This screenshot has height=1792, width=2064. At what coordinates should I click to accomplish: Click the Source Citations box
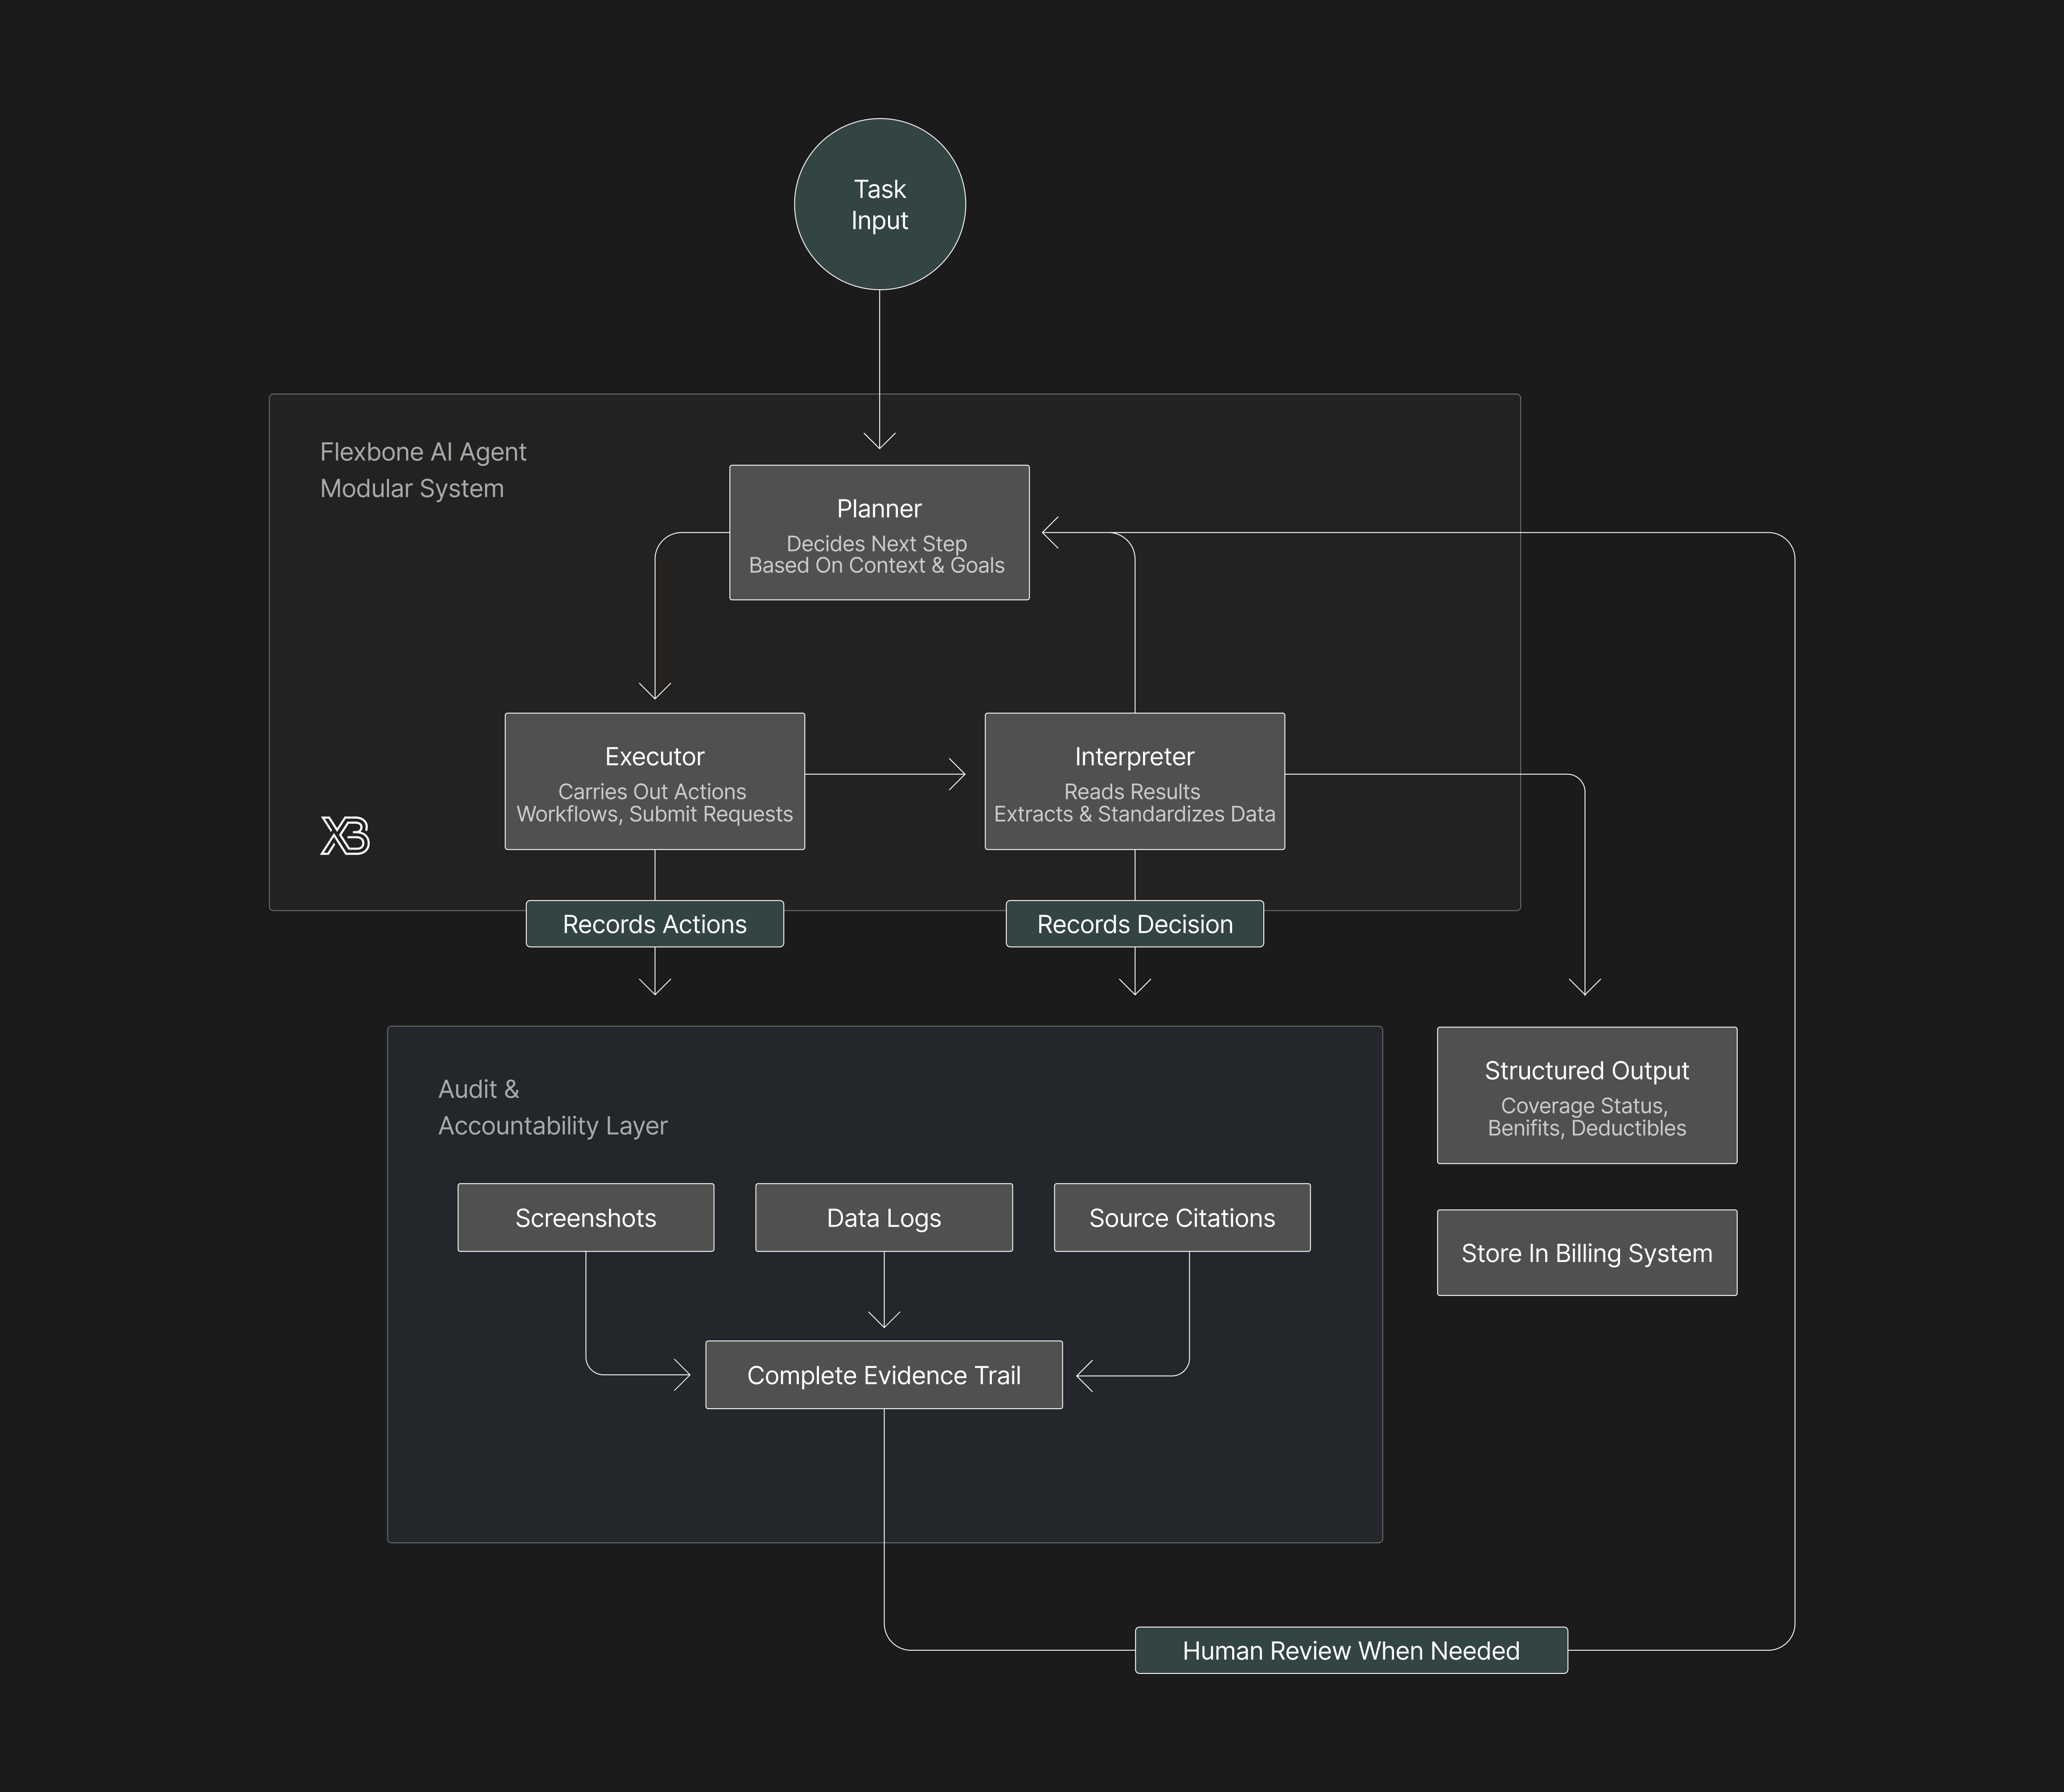(x=1181, y=1217)
